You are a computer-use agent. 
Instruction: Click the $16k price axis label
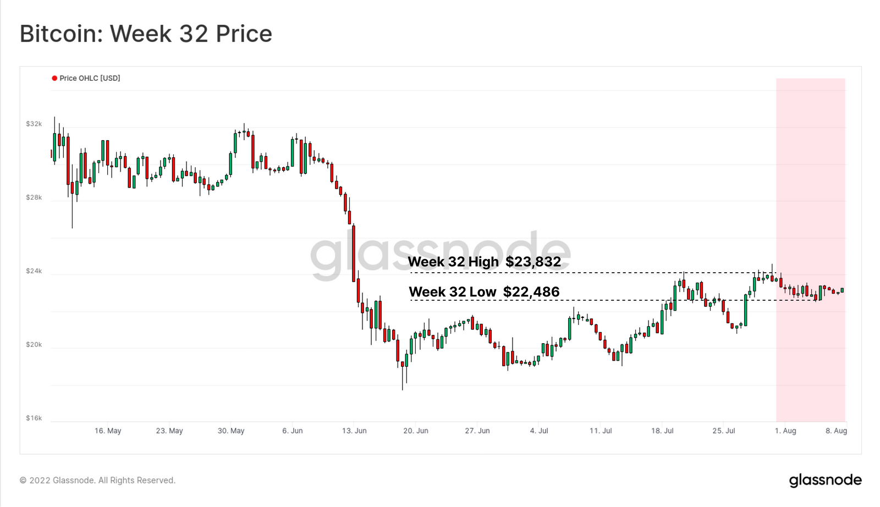[x=34, y=418]
